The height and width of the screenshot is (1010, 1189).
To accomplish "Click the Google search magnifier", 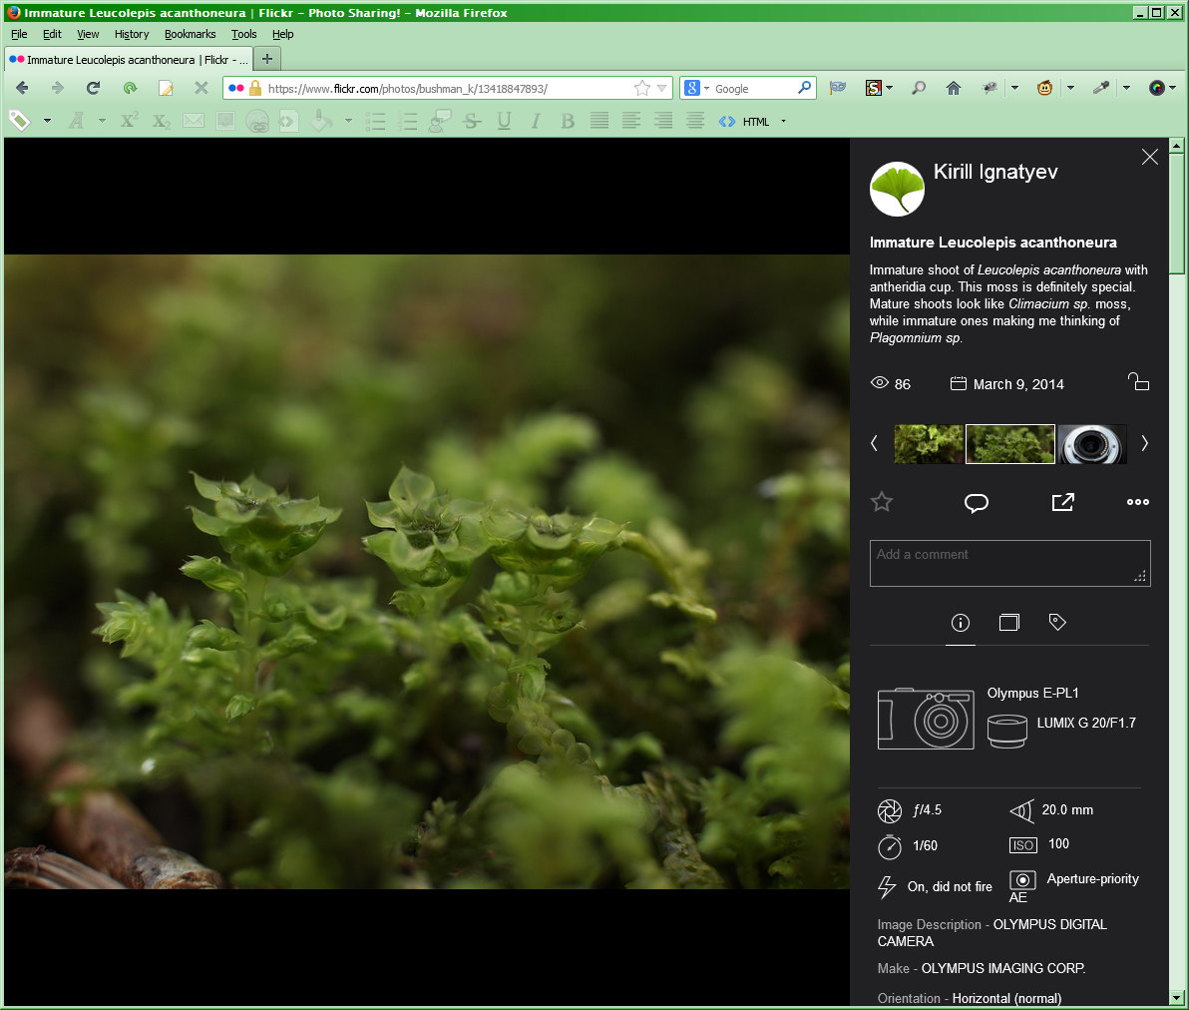I will (805, 88).
